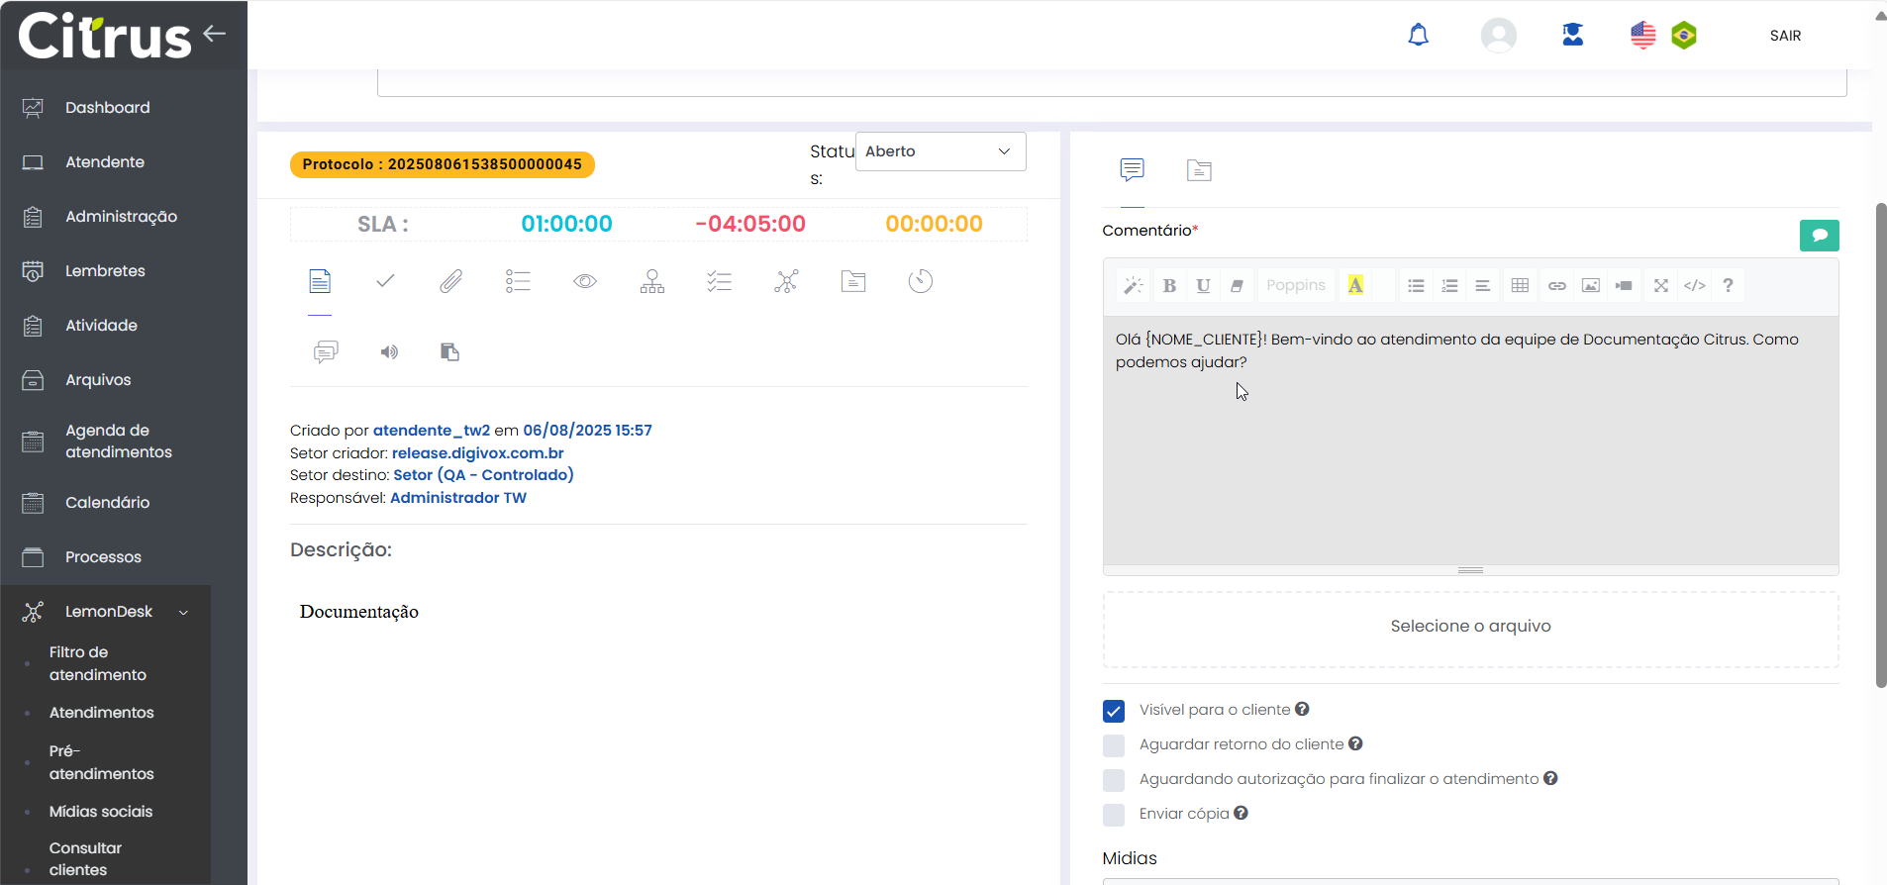
Task: Open the eye watchers icon
Action: [585, 282]
